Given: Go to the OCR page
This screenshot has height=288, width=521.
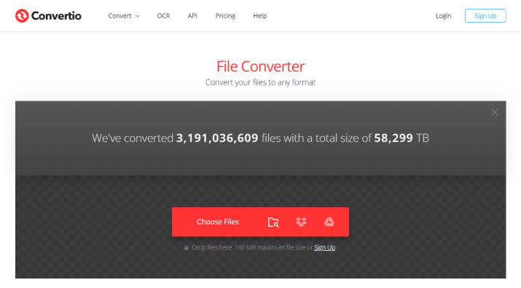Looking at the screenshot, I should click(163, 15).
